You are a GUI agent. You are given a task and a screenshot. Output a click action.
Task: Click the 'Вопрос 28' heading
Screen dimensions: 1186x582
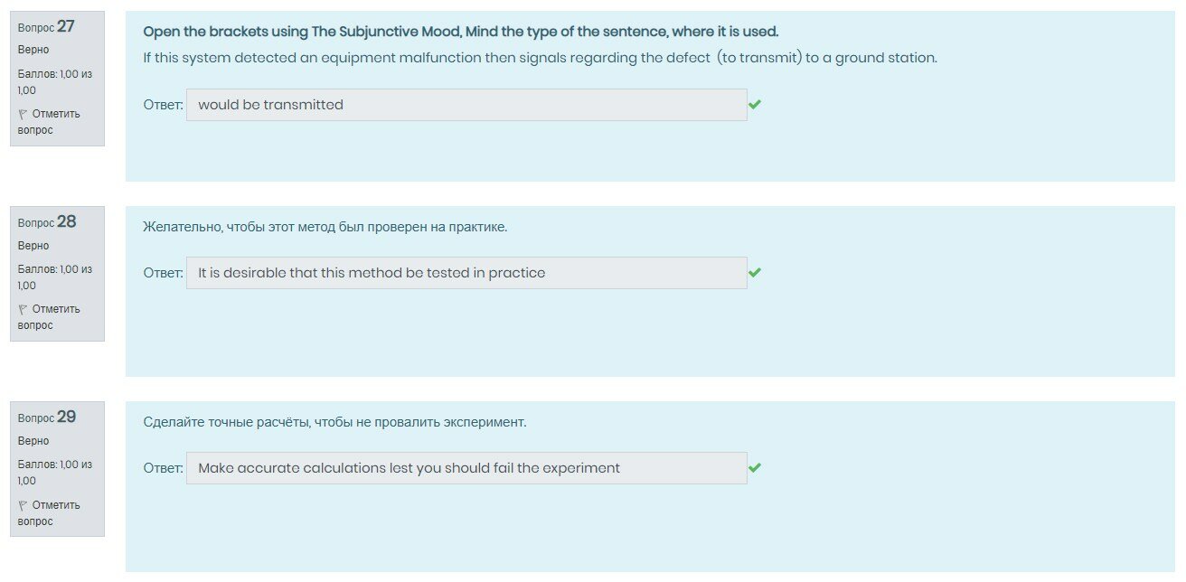click(47, 222)
